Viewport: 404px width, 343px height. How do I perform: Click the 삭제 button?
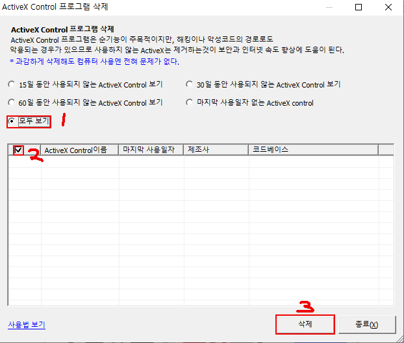(x=305, y=324)
